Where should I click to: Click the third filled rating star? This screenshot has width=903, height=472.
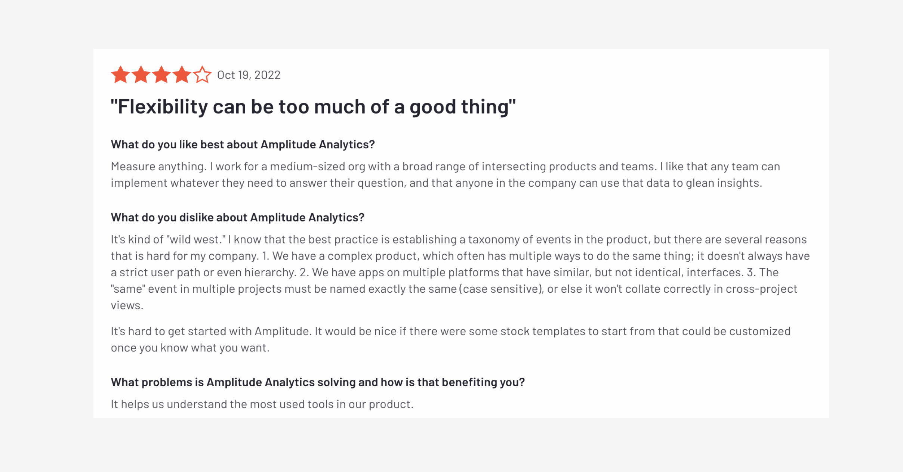161,75
